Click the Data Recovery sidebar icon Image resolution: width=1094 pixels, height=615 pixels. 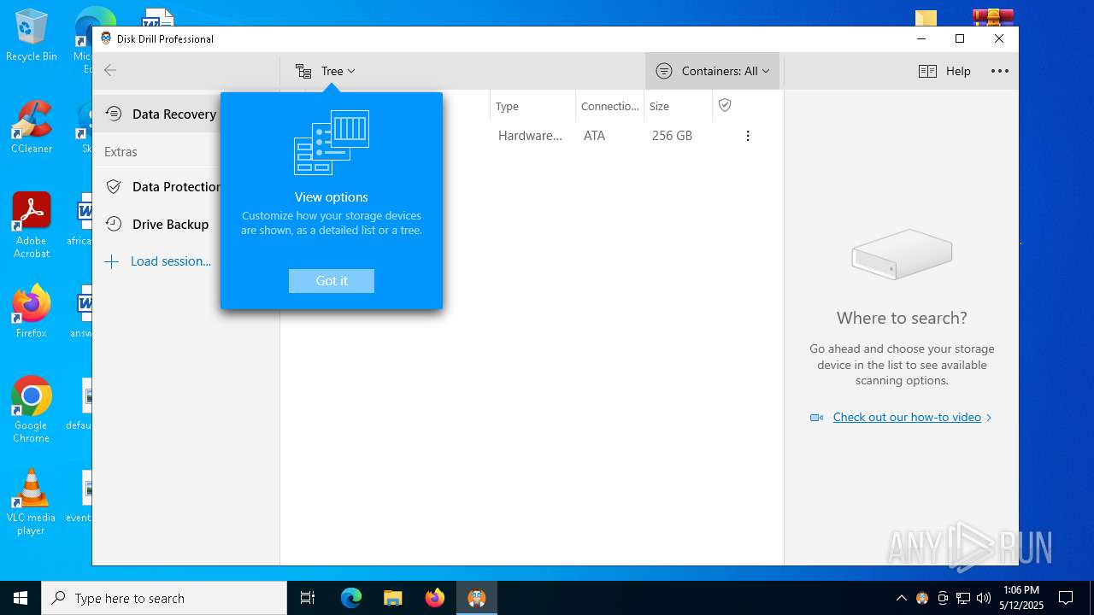[114, 114]
